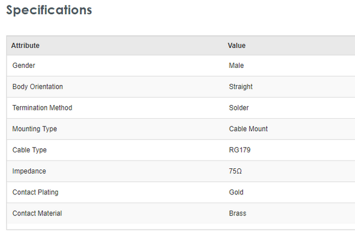Viewport: 355px width, 238px height.
Task: Select the Contact Material label
Action: coord(37,213)
